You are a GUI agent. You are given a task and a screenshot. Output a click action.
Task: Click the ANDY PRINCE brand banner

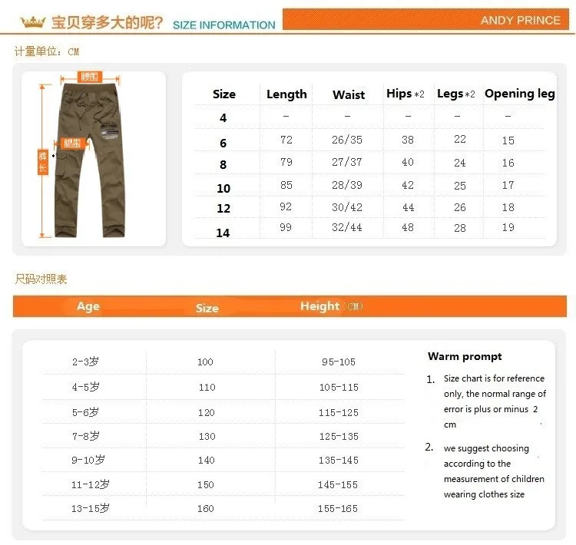coord(425,19)
